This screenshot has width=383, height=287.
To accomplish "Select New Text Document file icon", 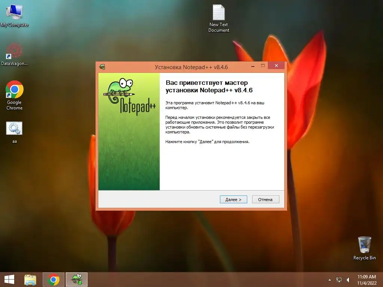I will 218,19.
